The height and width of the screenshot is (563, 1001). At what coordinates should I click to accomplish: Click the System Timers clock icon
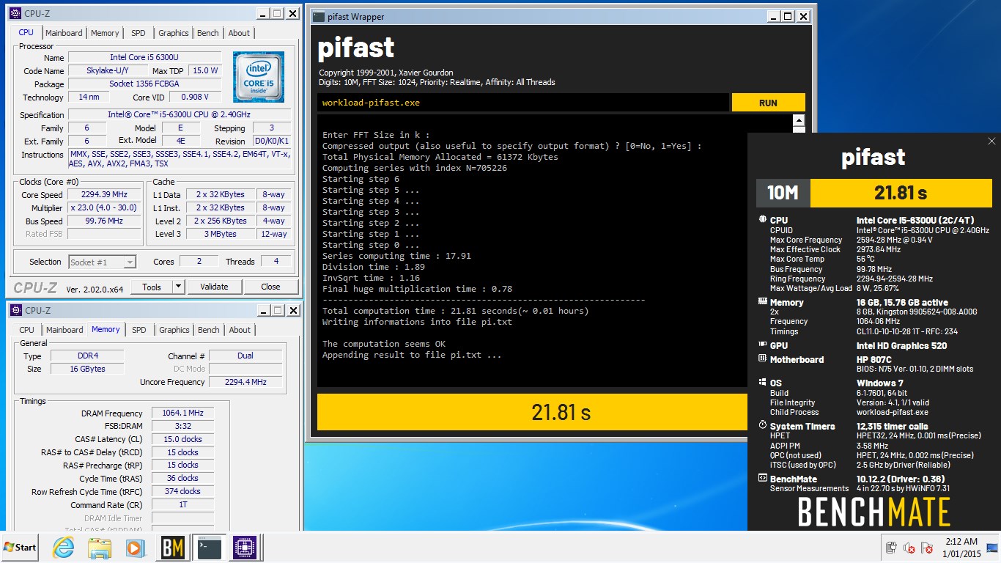click(x=763, y=426)
